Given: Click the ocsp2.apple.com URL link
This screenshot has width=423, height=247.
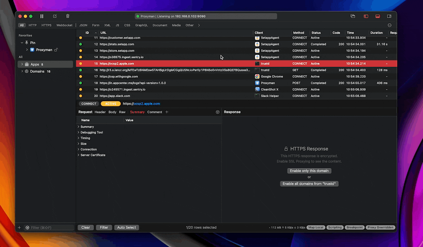Looking at the screenshot, I should coord(147,104).
